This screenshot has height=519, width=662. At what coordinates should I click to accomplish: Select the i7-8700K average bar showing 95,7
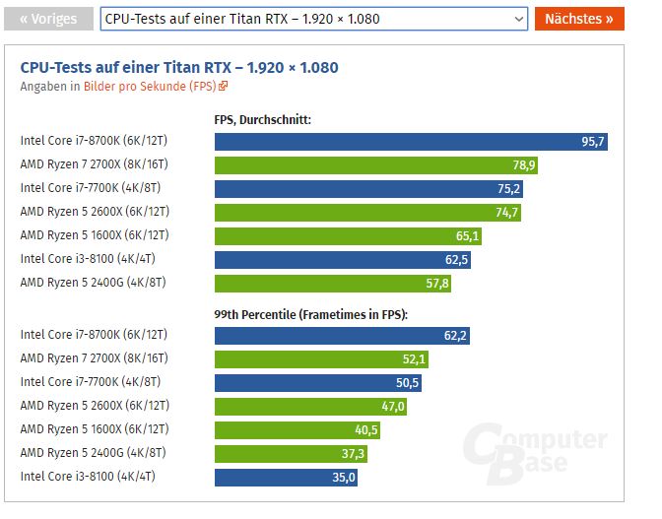coord(411,142)
